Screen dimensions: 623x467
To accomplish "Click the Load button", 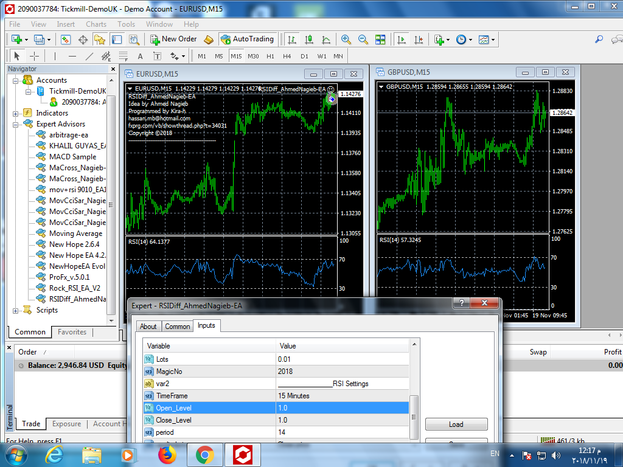I will (x=456, y=424).
